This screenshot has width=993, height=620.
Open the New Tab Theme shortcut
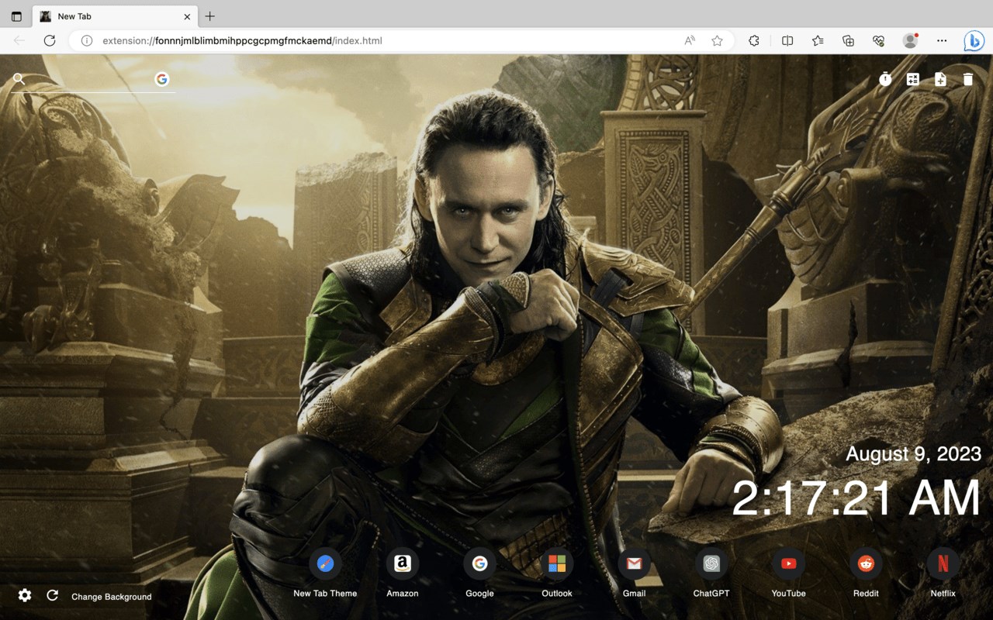point(325,563)
